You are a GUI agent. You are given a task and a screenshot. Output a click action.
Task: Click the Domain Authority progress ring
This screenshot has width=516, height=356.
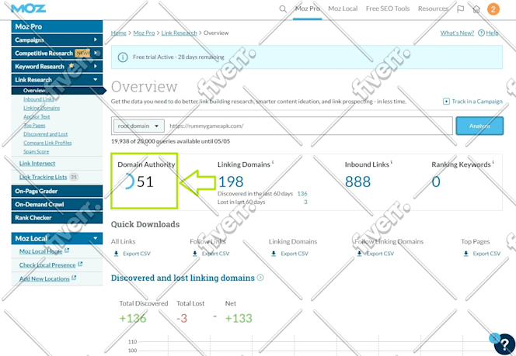tap(127, 181)
